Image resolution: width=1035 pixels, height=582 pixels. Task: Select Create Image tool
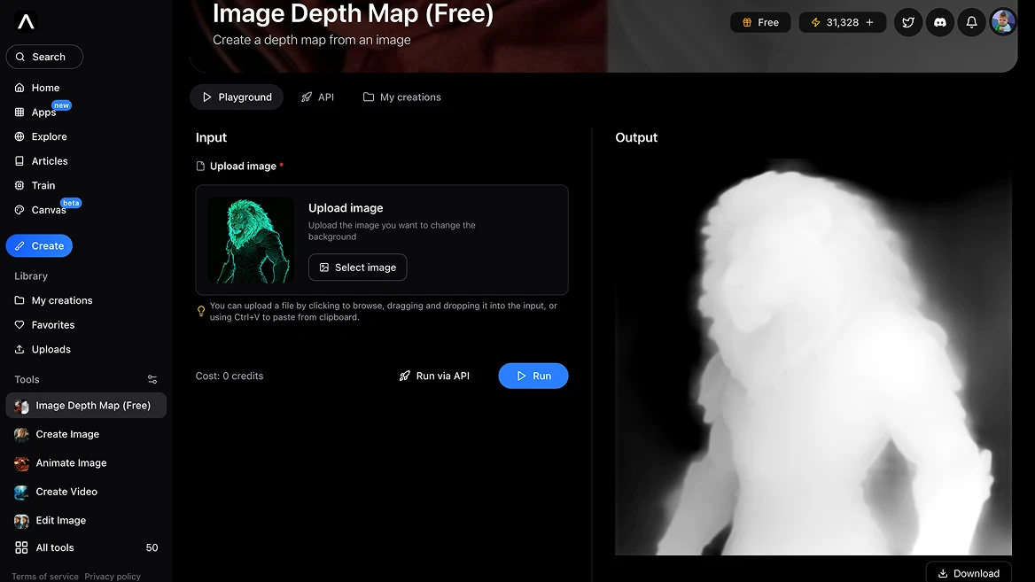coord(67,434)
